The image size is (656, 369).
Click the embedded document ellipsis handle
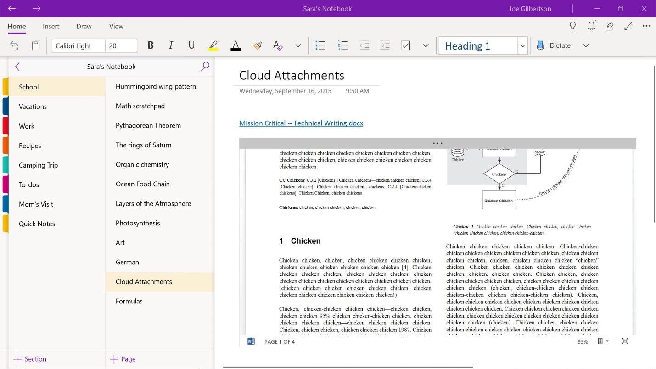coord(437,143)
